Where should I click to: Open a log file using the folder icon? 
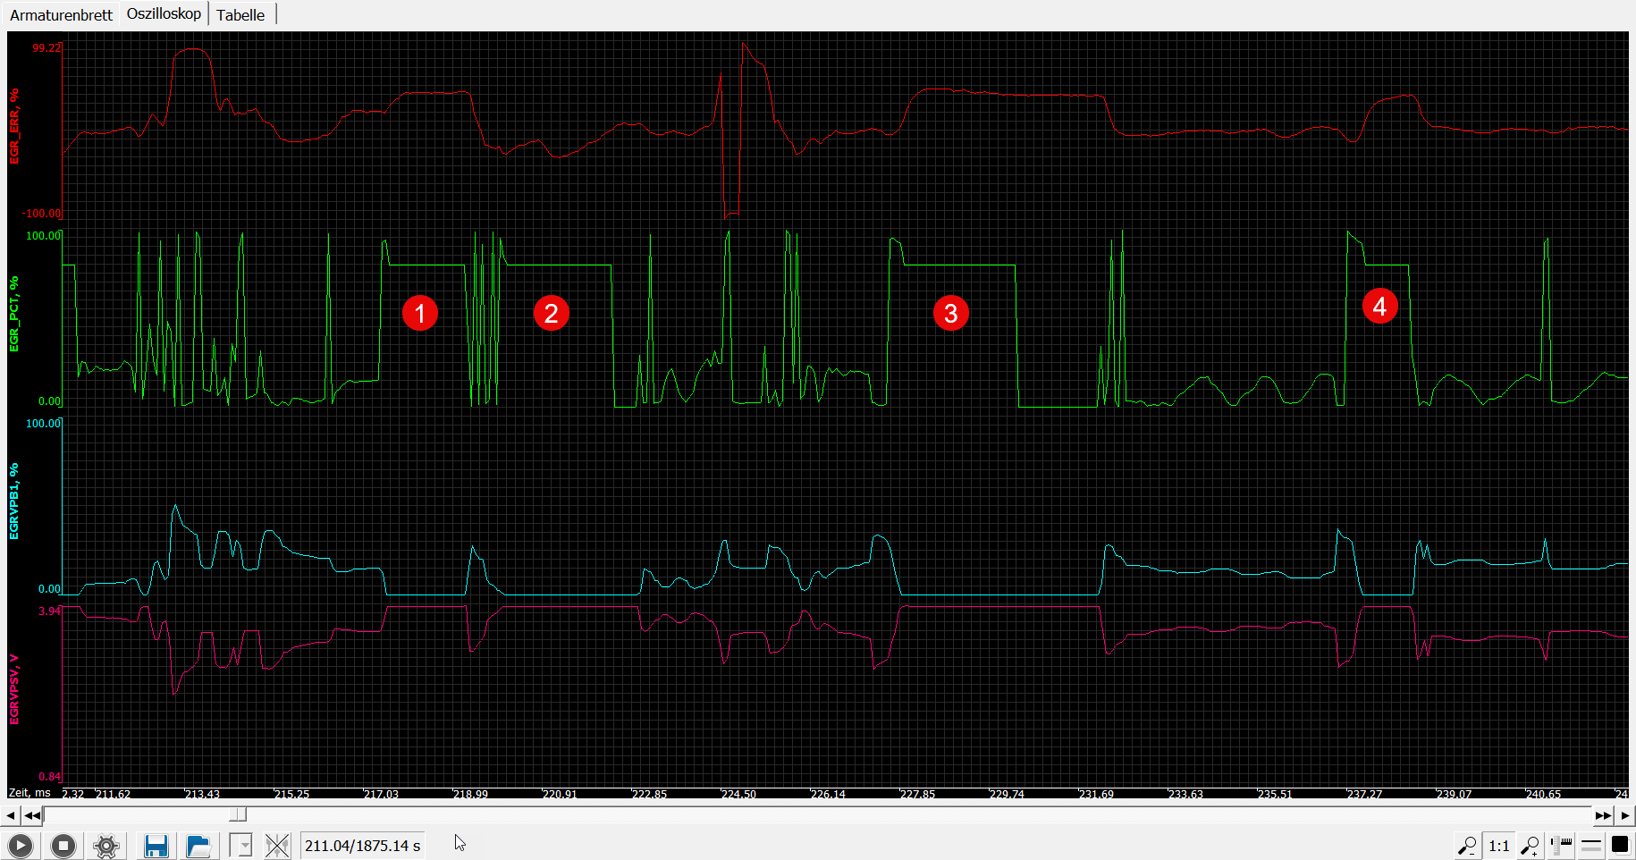(x=198, y=846)
